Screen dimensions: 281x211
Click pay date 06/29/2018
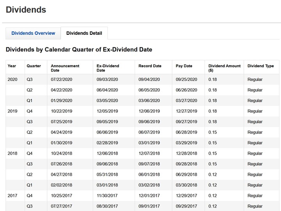point(187,174)
